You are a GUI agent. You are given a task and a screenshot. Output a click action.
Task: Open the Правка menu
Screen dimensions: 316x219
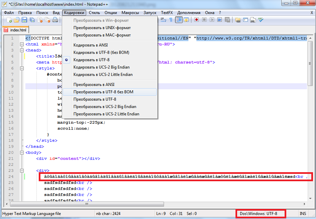[x=25, y=13]
